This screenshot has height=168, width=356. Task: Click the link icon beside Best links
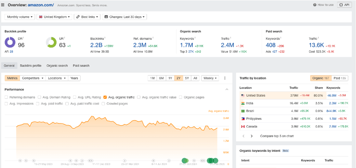pyautogui.click(x=78, y=17)
